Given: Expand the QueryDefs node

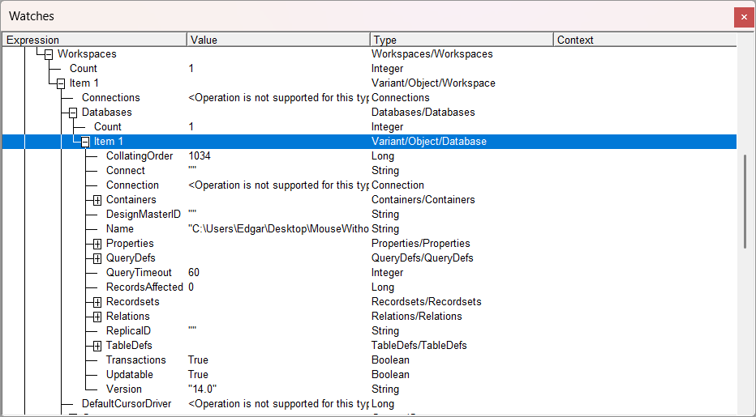Looking at the screenshot, I should click(97, 258).
